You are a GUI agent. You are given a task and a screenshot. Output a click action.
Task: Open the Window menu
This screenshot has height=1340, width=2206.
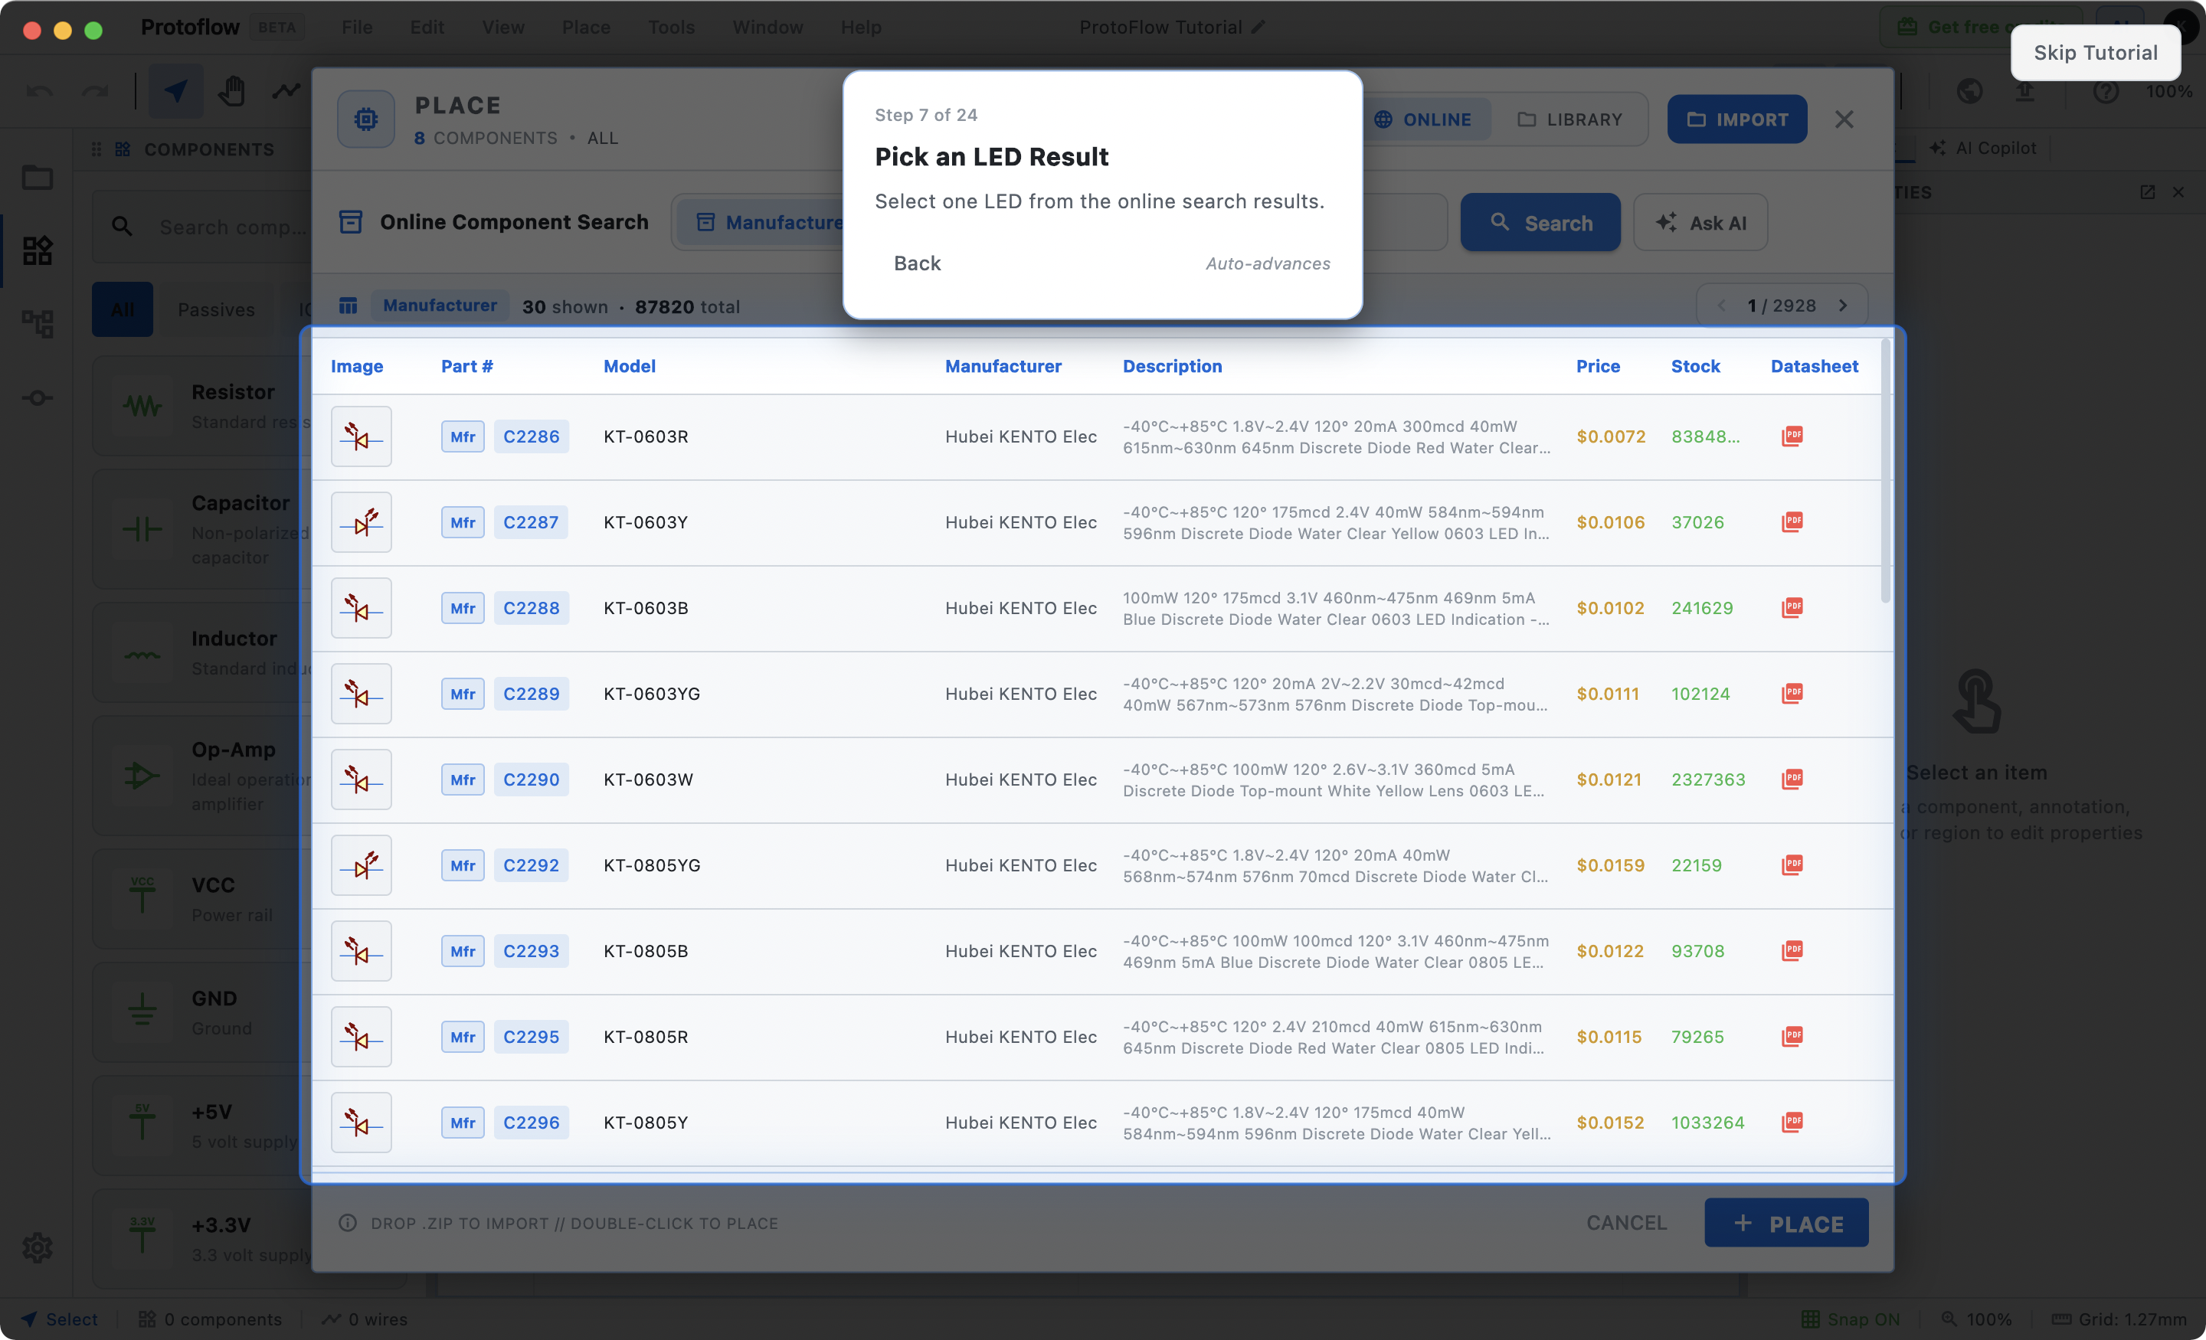point(768,27)
